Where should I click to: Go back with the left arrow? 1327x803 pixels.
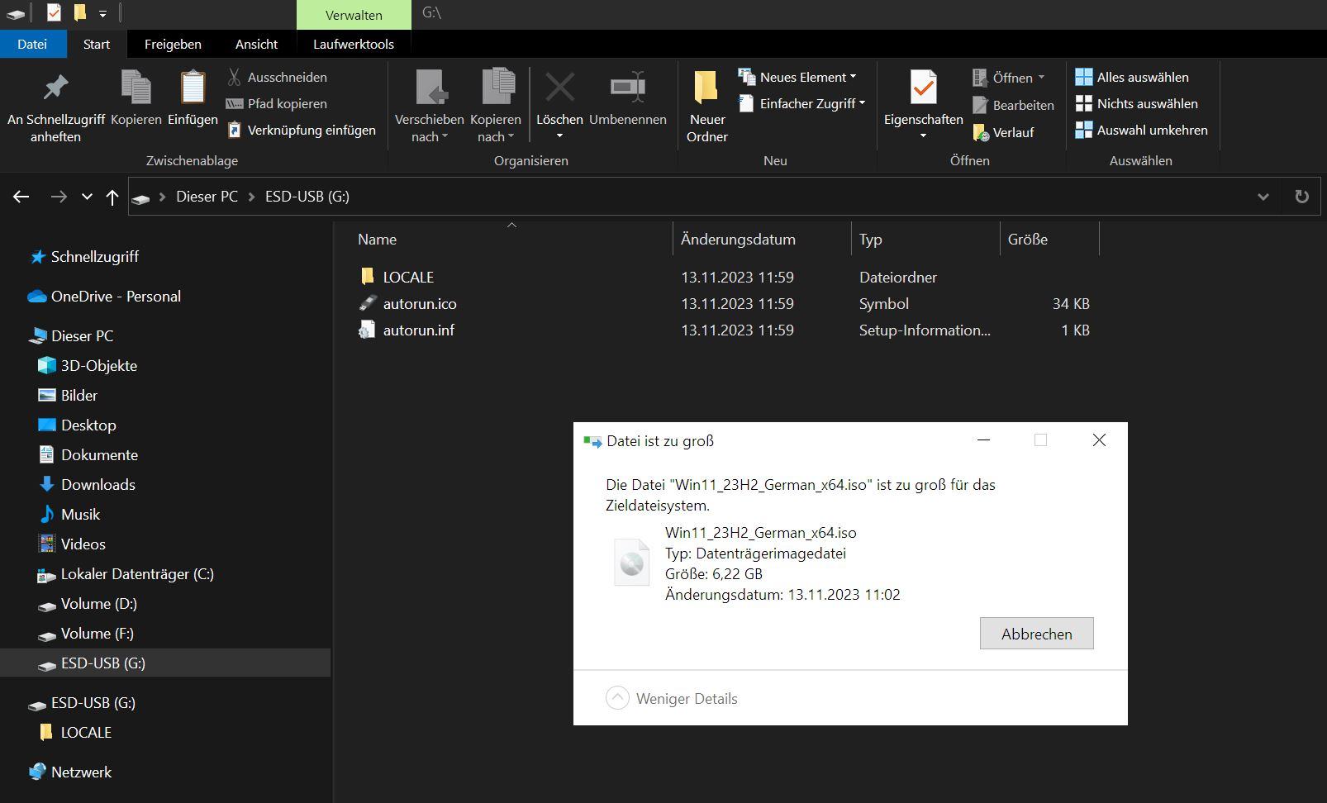tap(21, 197)
